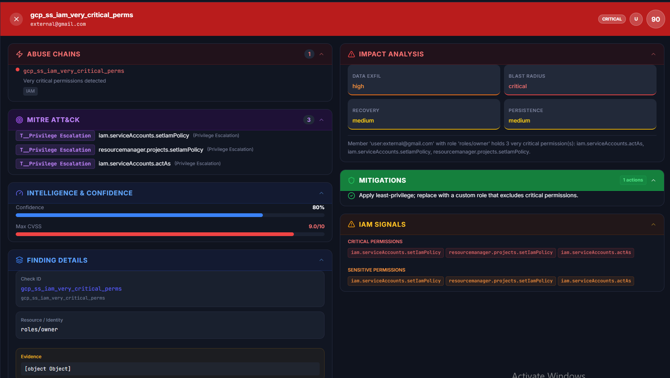
Task: Click the Impact Analysis warning icon
Action: (x=351, y=54)
